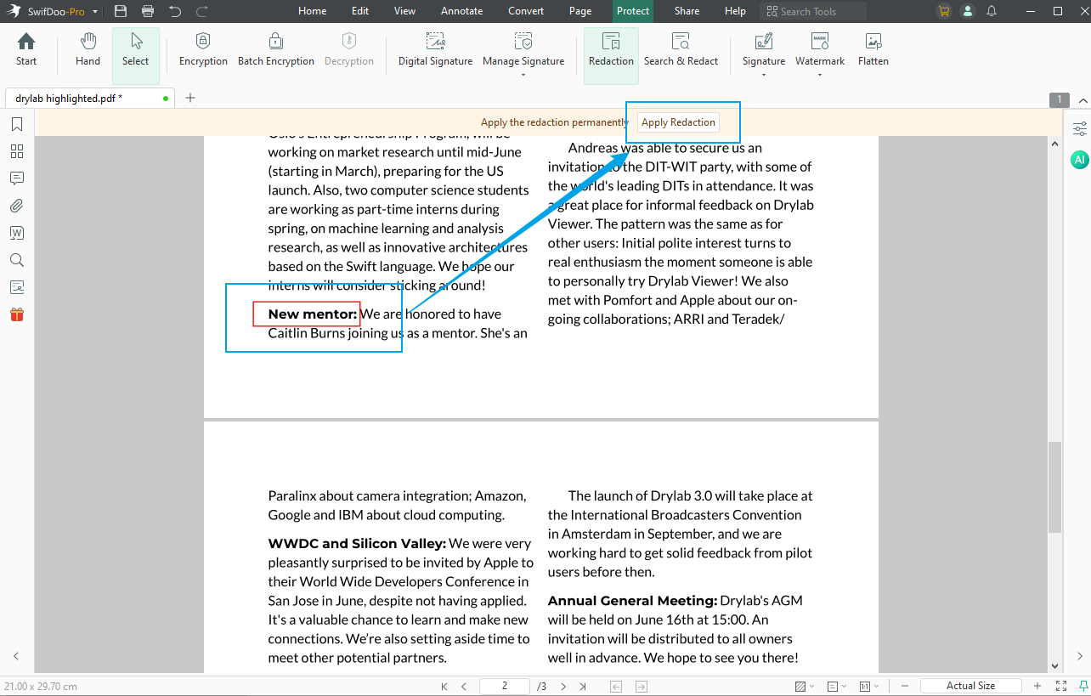Open the Encryption tool
1091x696 pixels.
202,49
